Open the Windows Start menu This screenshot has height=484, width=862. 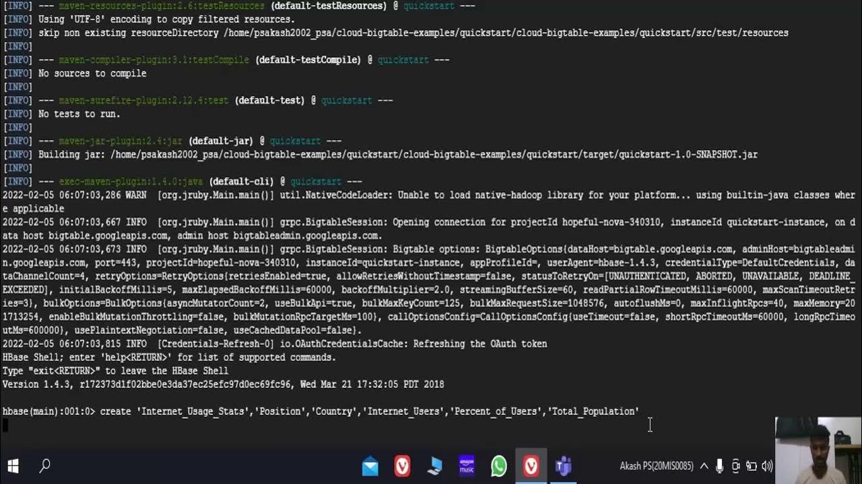point(13,466)
